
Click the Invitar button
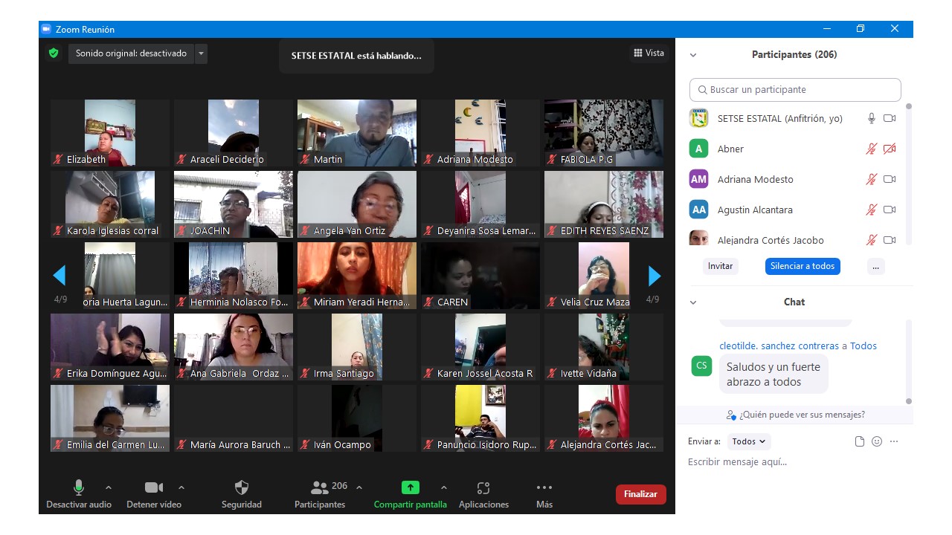(720, 266)
